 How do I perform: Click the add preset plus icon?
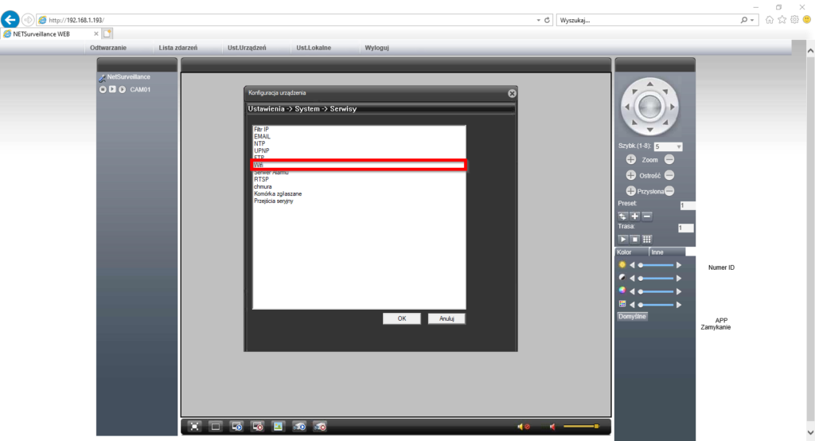click(635, 217)
